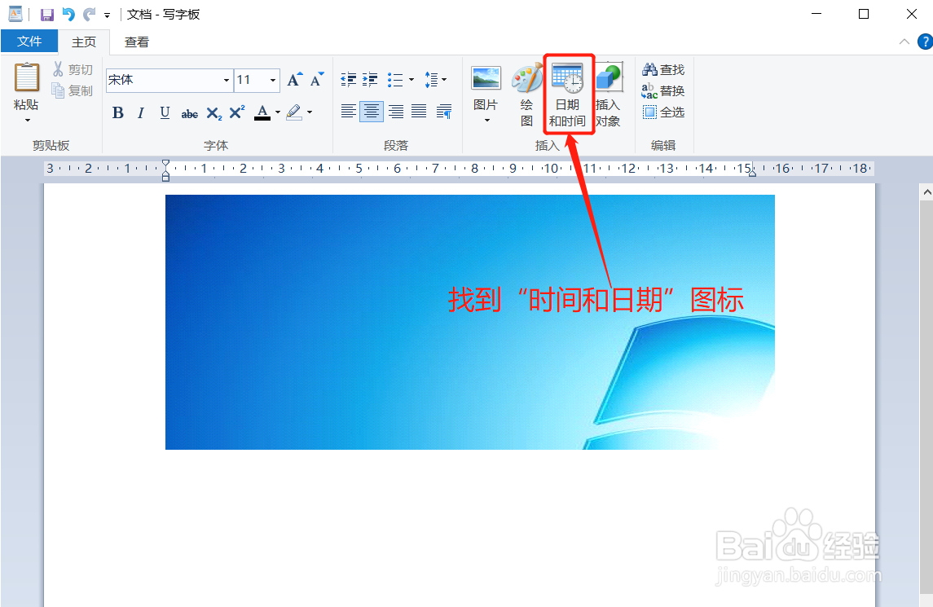Open the 文件 menu
Screen dimensions: 933x607
pyautogui.click(x=29, y=41)
